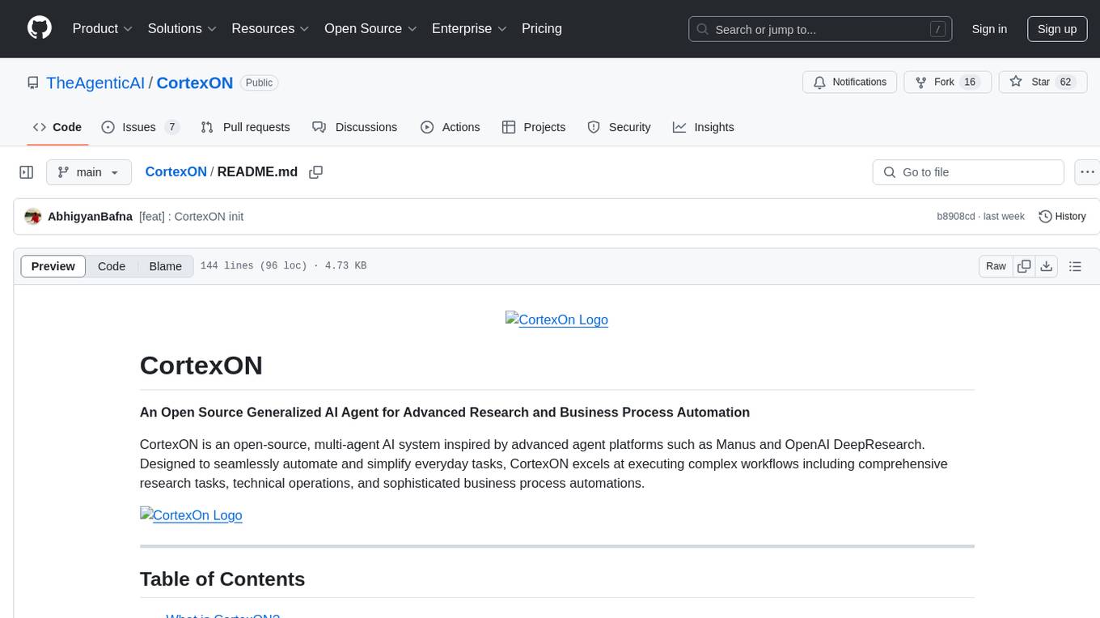Screen dimensions: 1100x618
Task: Select the Preview view
Action: tap(53, 266)
